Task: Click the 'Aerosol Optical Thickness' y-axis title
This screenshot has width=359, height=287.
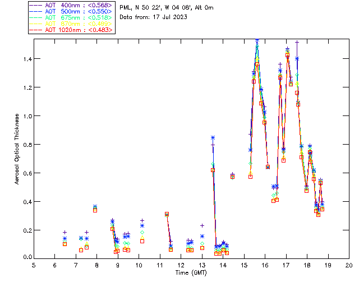Action: (x=17, y=149)
